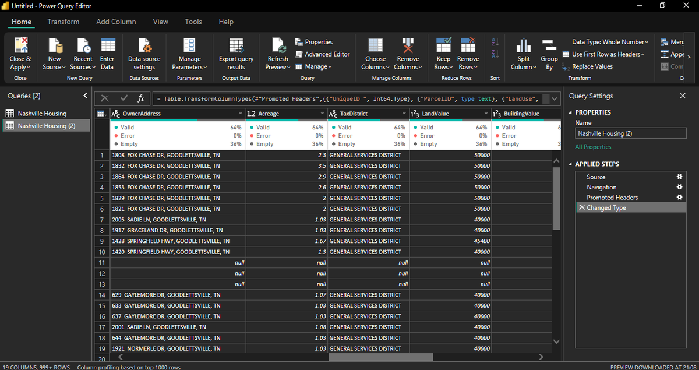This screenshot has width=699, height=370.
Task: Open the View tab
Action: coord(160,22)
